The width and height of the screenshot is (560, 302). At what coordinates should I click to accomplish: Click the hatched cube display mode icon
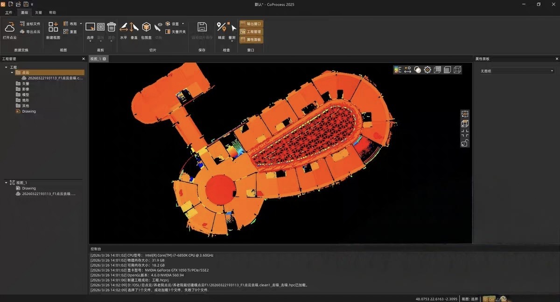coord(447,70)
